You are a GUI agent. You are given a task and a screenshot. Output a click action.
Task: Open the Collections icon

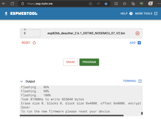pyautogui.click(x=133, y=4)
